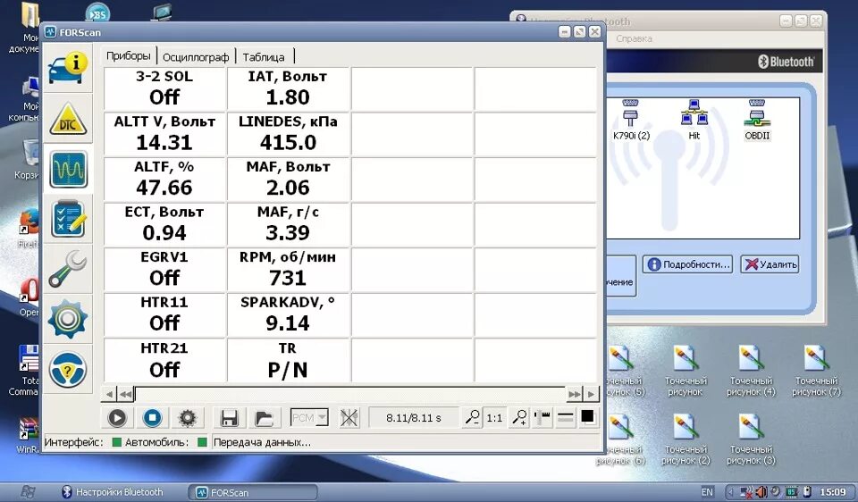
Task: Click the Подробности button in Bluetooth window
Action: pyautogui.click(x=688, y=264)
